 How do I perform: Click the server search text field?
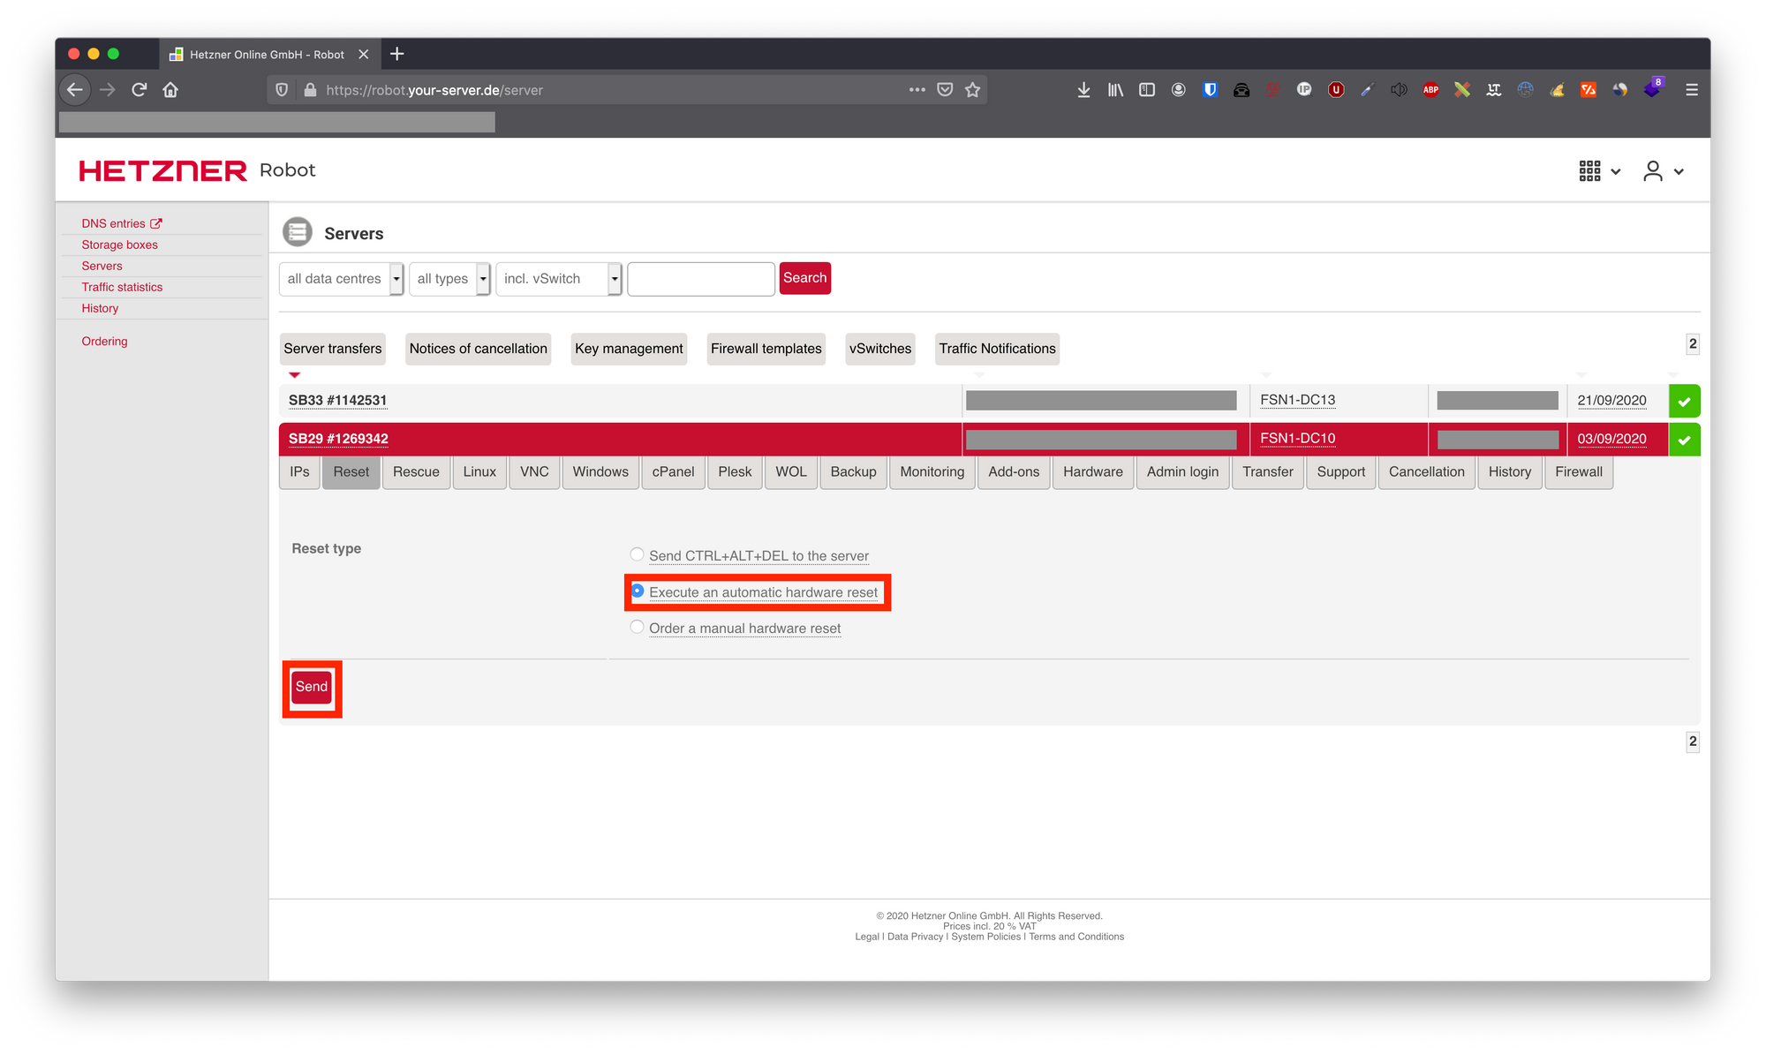701,279
